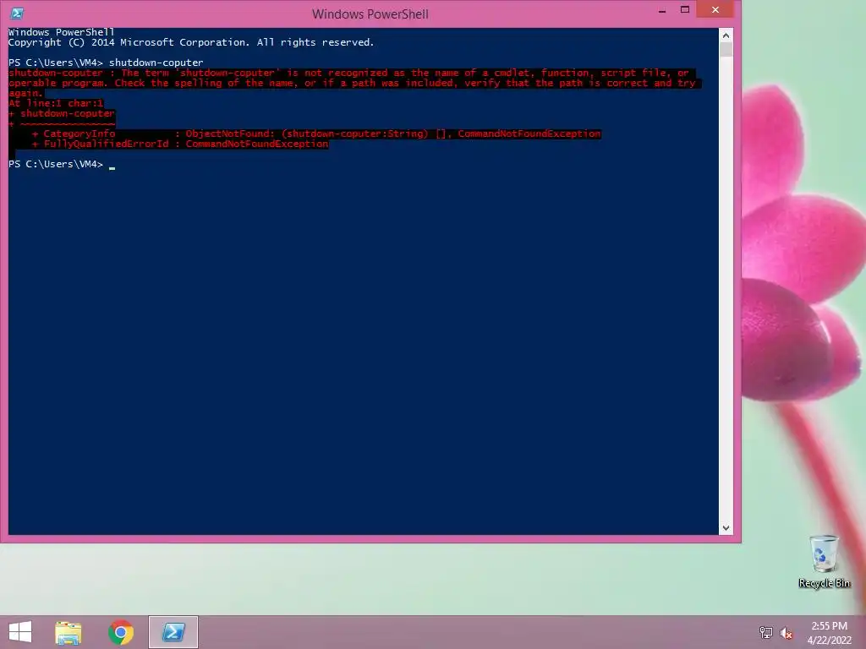Click the typed 'shutdown-coputer' command on first prompt

point(156,63)
